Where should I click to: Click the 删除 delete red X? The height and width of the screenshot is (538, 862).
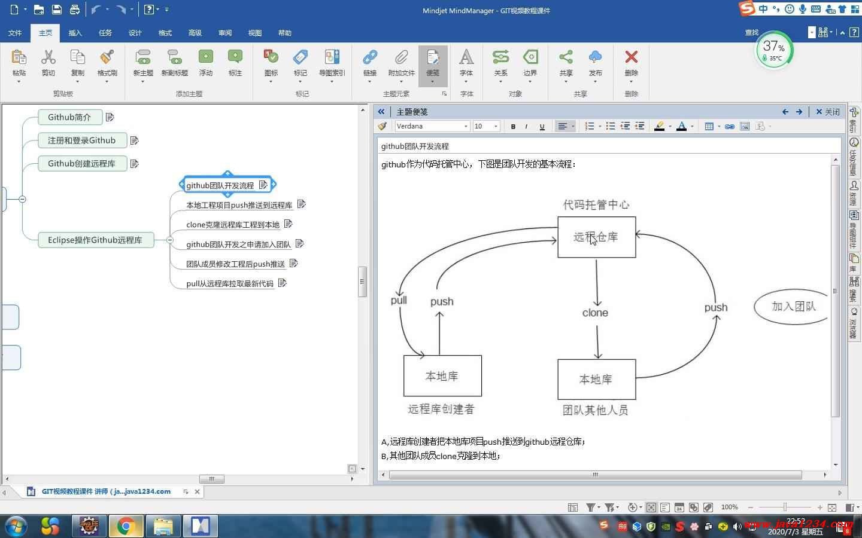[631, 57]
